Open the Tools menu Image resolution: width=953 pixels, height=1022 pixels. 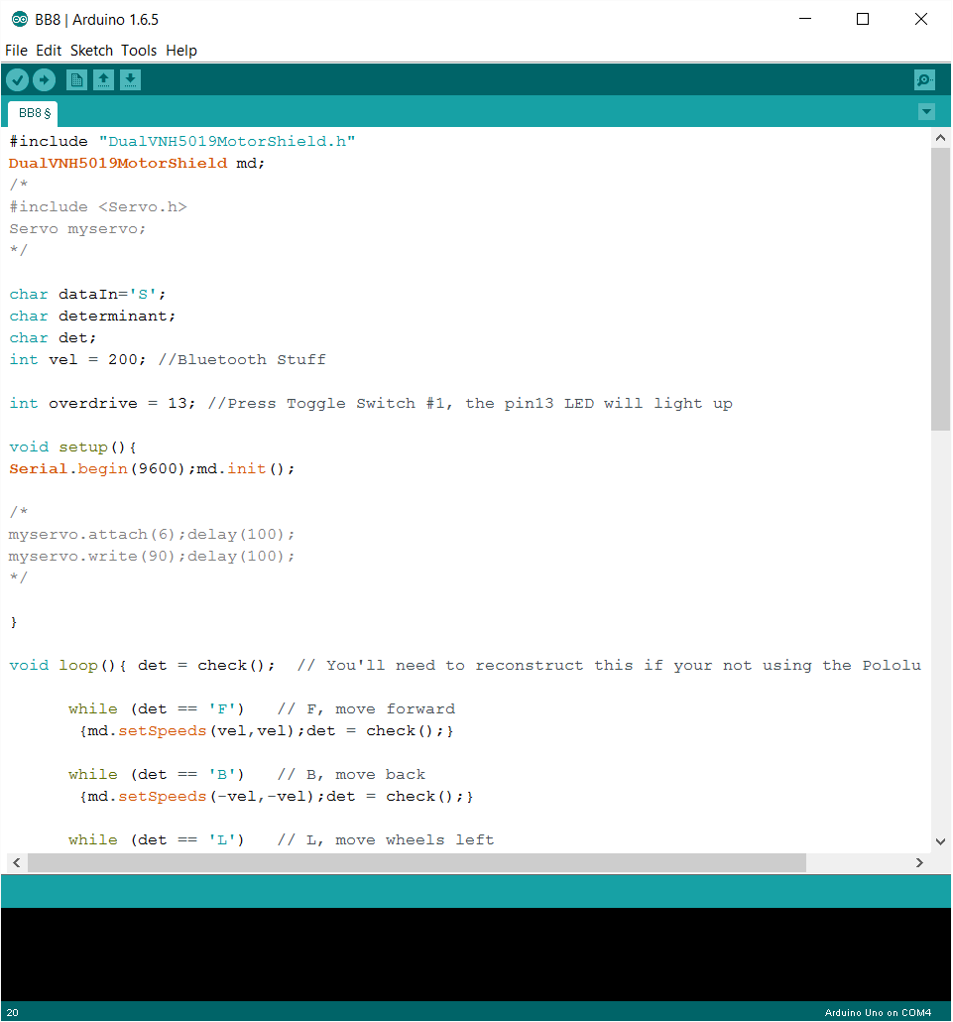point(139,50)
